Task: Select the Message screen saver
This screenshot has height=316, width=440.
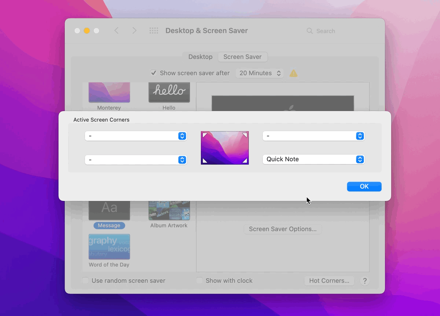Action: pos(109,211)
